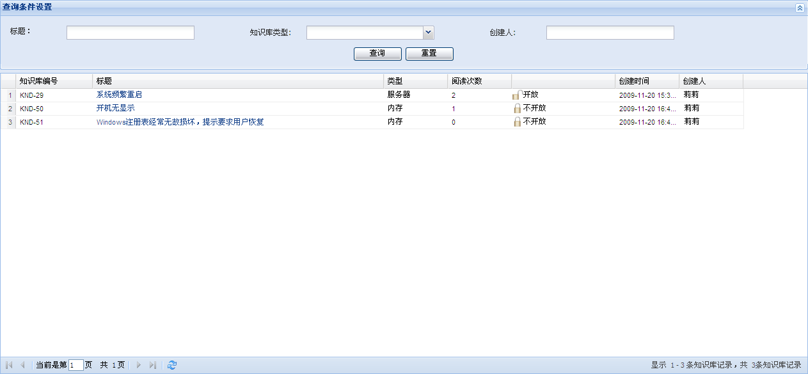Go to the previous page arrow icon
808x374 pixels.
tap(23, 365)
